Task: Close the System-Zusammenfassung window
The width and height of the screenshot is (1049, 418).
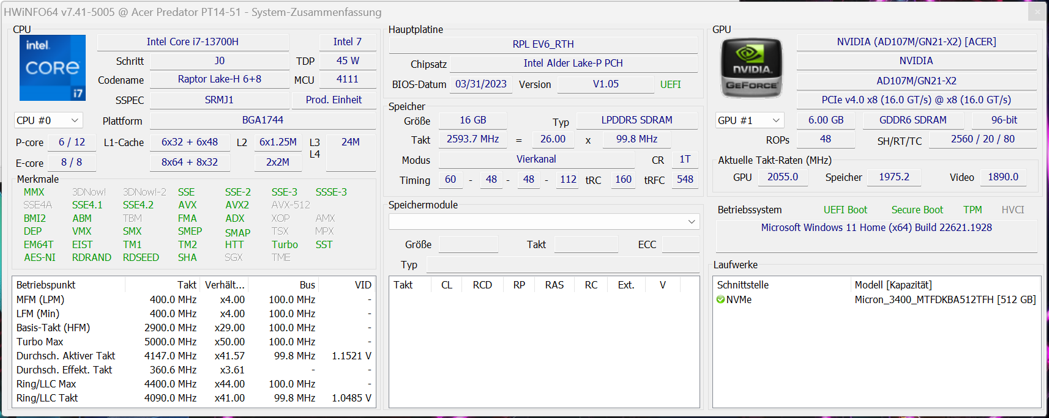Action: click(1037, 12)
